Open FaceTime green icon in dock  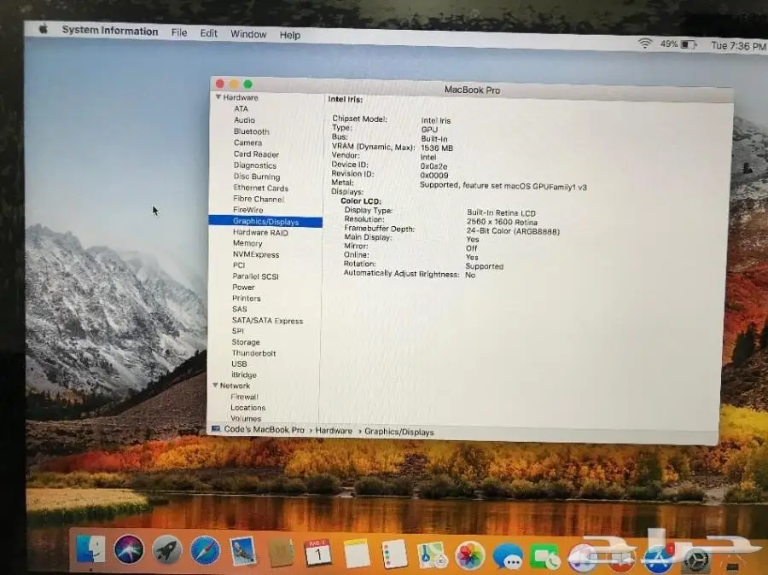(x=545, y=558)
